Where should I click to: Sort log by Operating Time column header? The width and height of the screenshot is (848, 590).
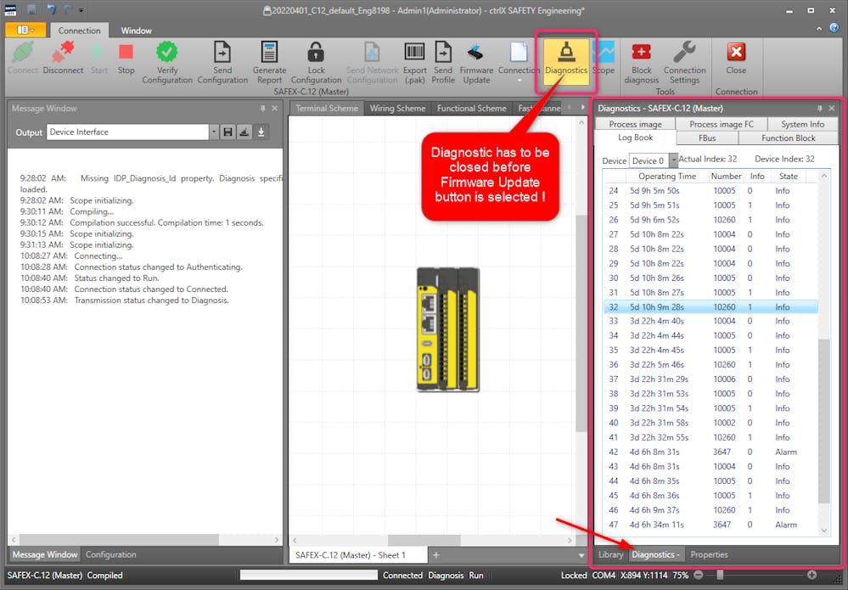(x=667, y=177)
